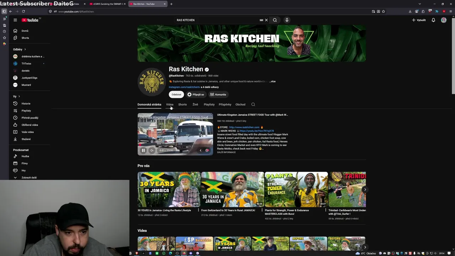Expand Zobrazit další in the sidebar
455x256 pixels.
coord(29,177)
